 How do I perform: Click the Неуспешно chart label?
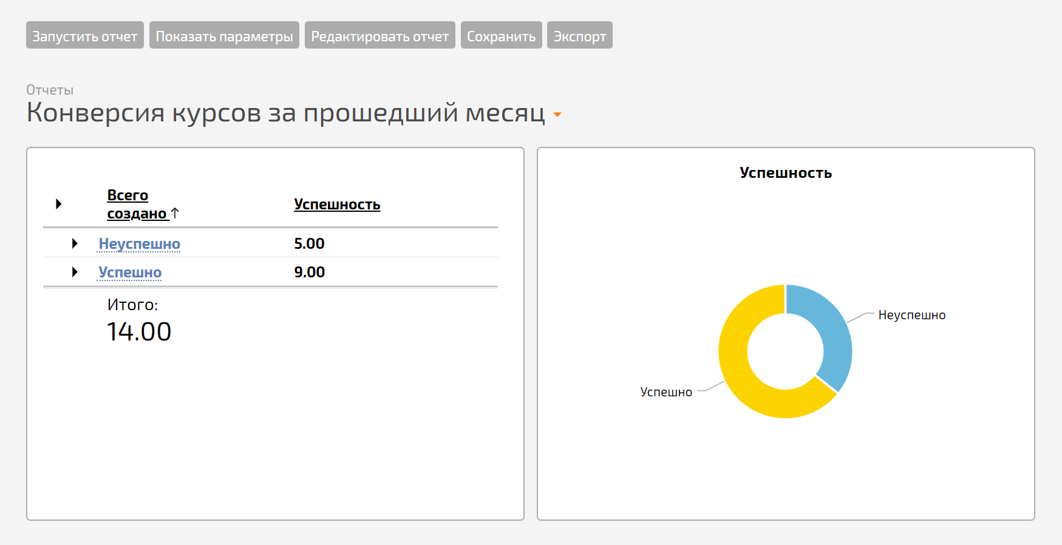(912, 315)
